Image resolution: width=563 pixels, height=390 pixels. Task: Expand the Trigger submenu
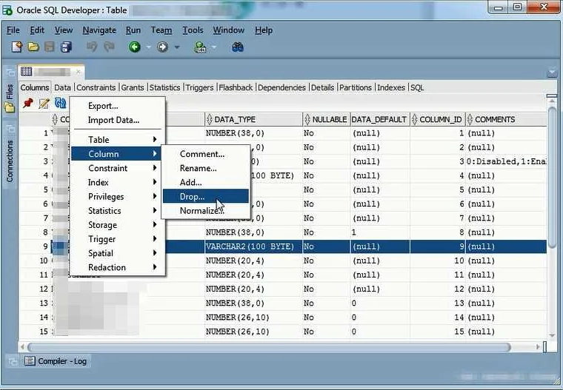[102, 239]
